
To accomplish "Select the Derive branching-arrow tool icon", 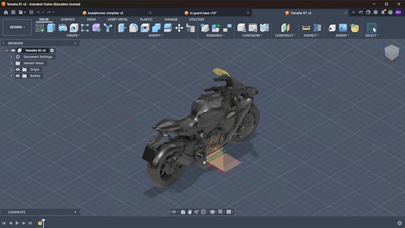I will tap(108, 28).
